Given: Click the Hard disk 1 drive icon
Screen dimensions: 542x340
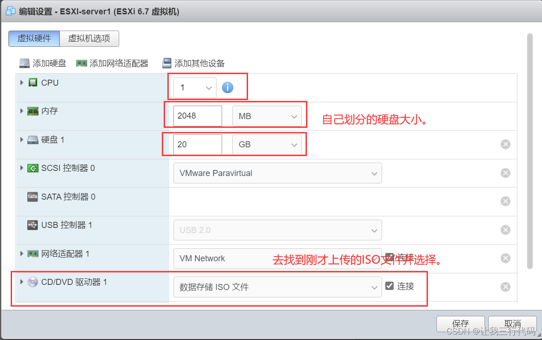Looking at the screenshot, I should (33, 140).
